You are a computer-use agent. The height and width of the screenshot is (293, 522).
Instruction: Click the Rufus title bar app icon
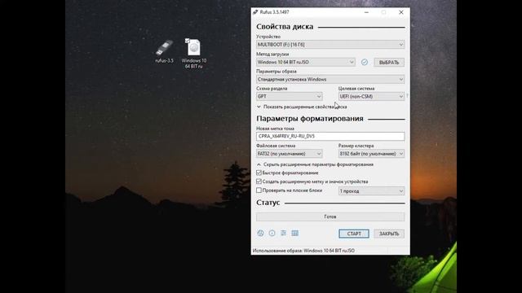[255, 12]
